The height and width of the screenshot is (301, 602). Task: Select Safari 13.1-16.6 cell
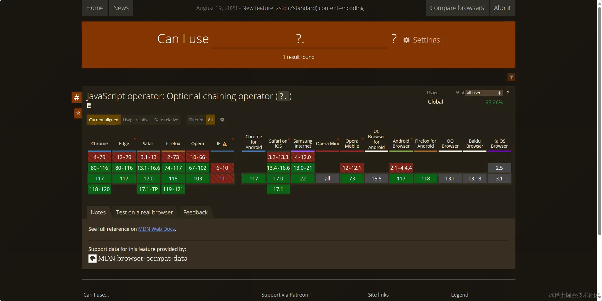149,168
